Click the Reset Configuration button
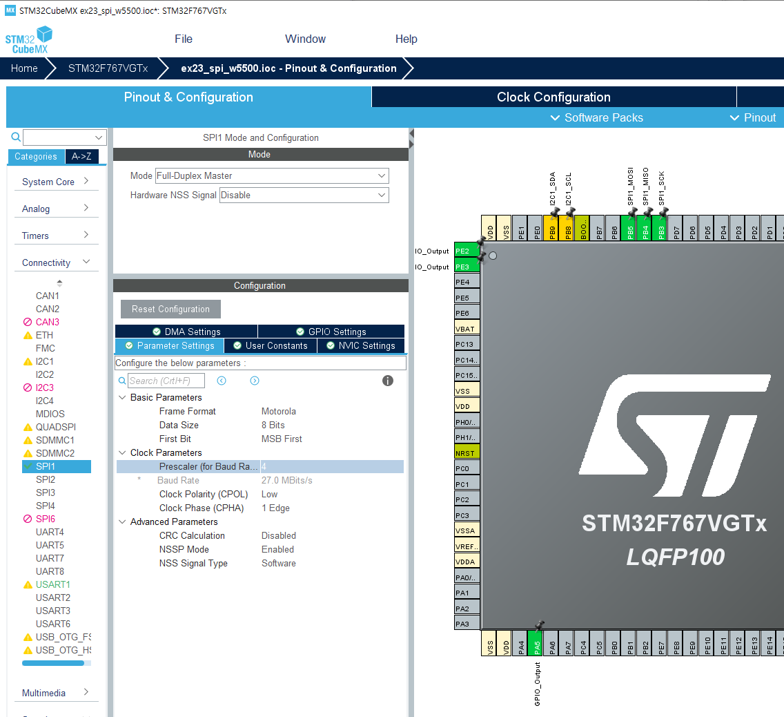The height and width of the screenshot is (717, 784). [x=170, y=309]
